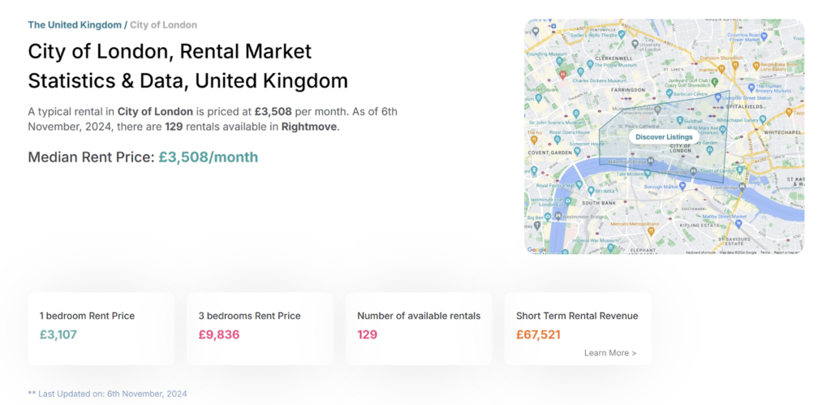Click the City of London breadcrumb

(163, 25)
